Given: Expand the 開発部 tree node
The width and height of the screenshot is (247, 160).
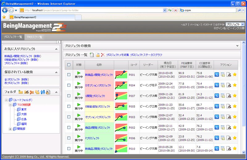Looking at the screenshot, I should 10,129.
